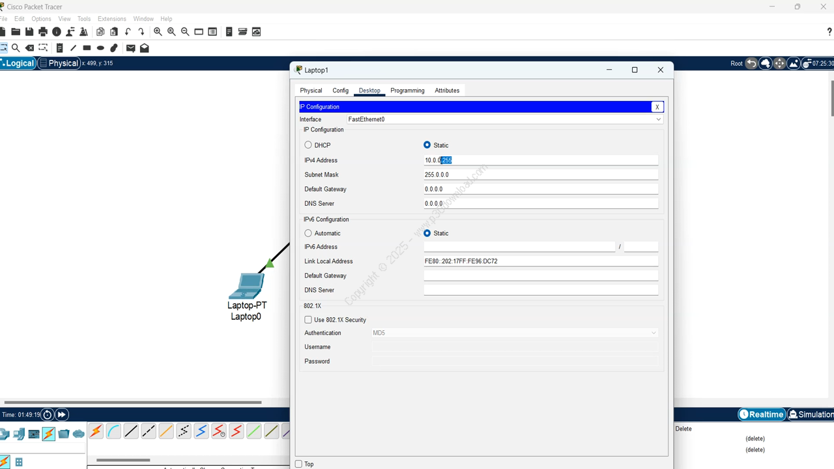The image size is (834, 469).
Task: Select the Delete tool
Action: [29, 48]
